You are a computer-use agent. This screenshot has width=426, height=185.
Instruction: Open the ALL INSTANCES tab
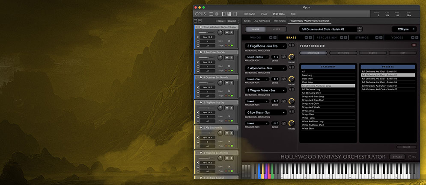click(x=262, y=21)
